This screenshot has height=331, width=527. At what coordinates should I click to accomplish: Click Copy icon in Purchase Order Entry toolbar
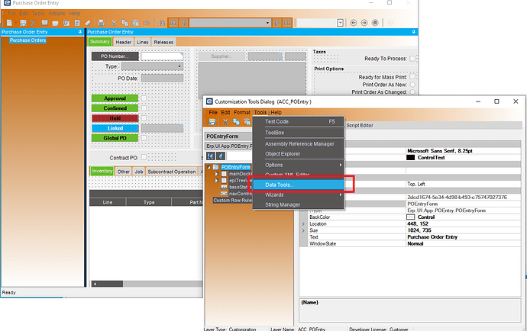click(124, 23)
